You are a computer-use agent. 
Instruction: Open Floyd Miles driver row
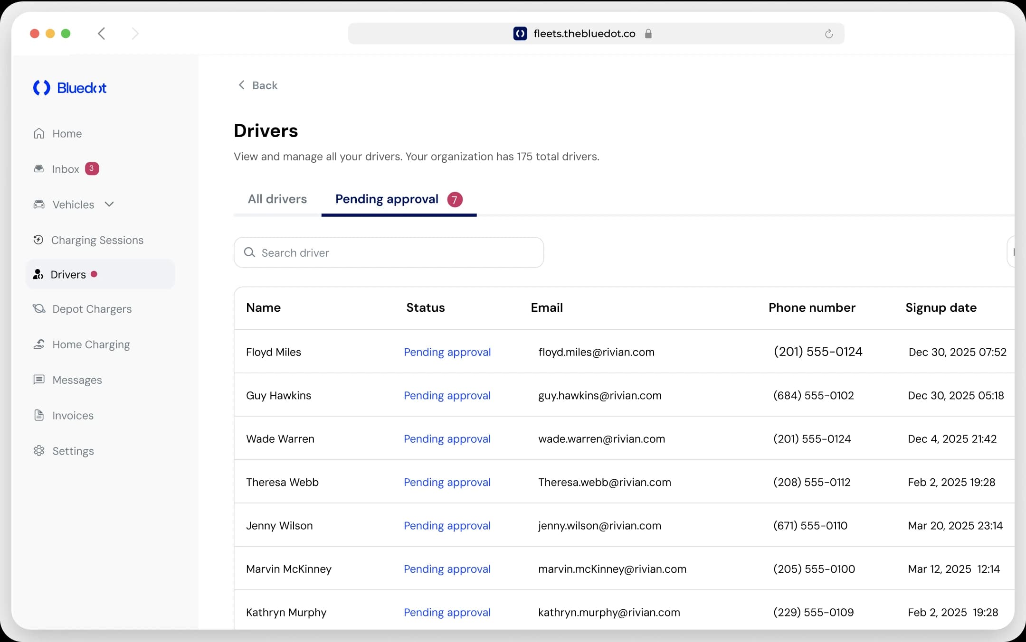pos(624,352)
